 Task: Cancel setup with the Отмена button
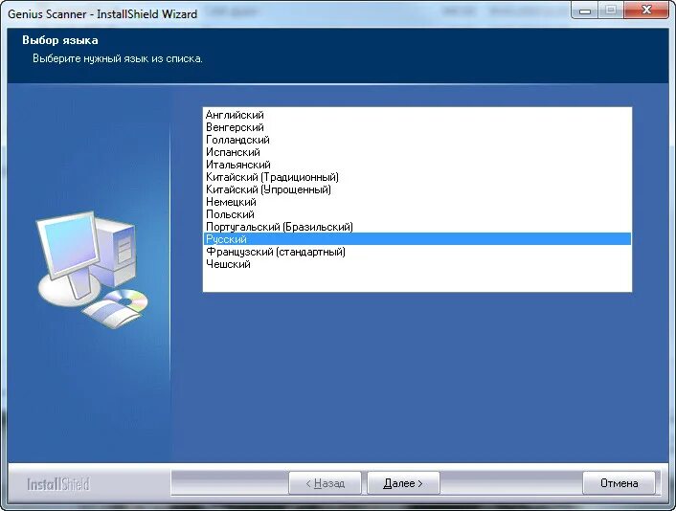(619, 483)
